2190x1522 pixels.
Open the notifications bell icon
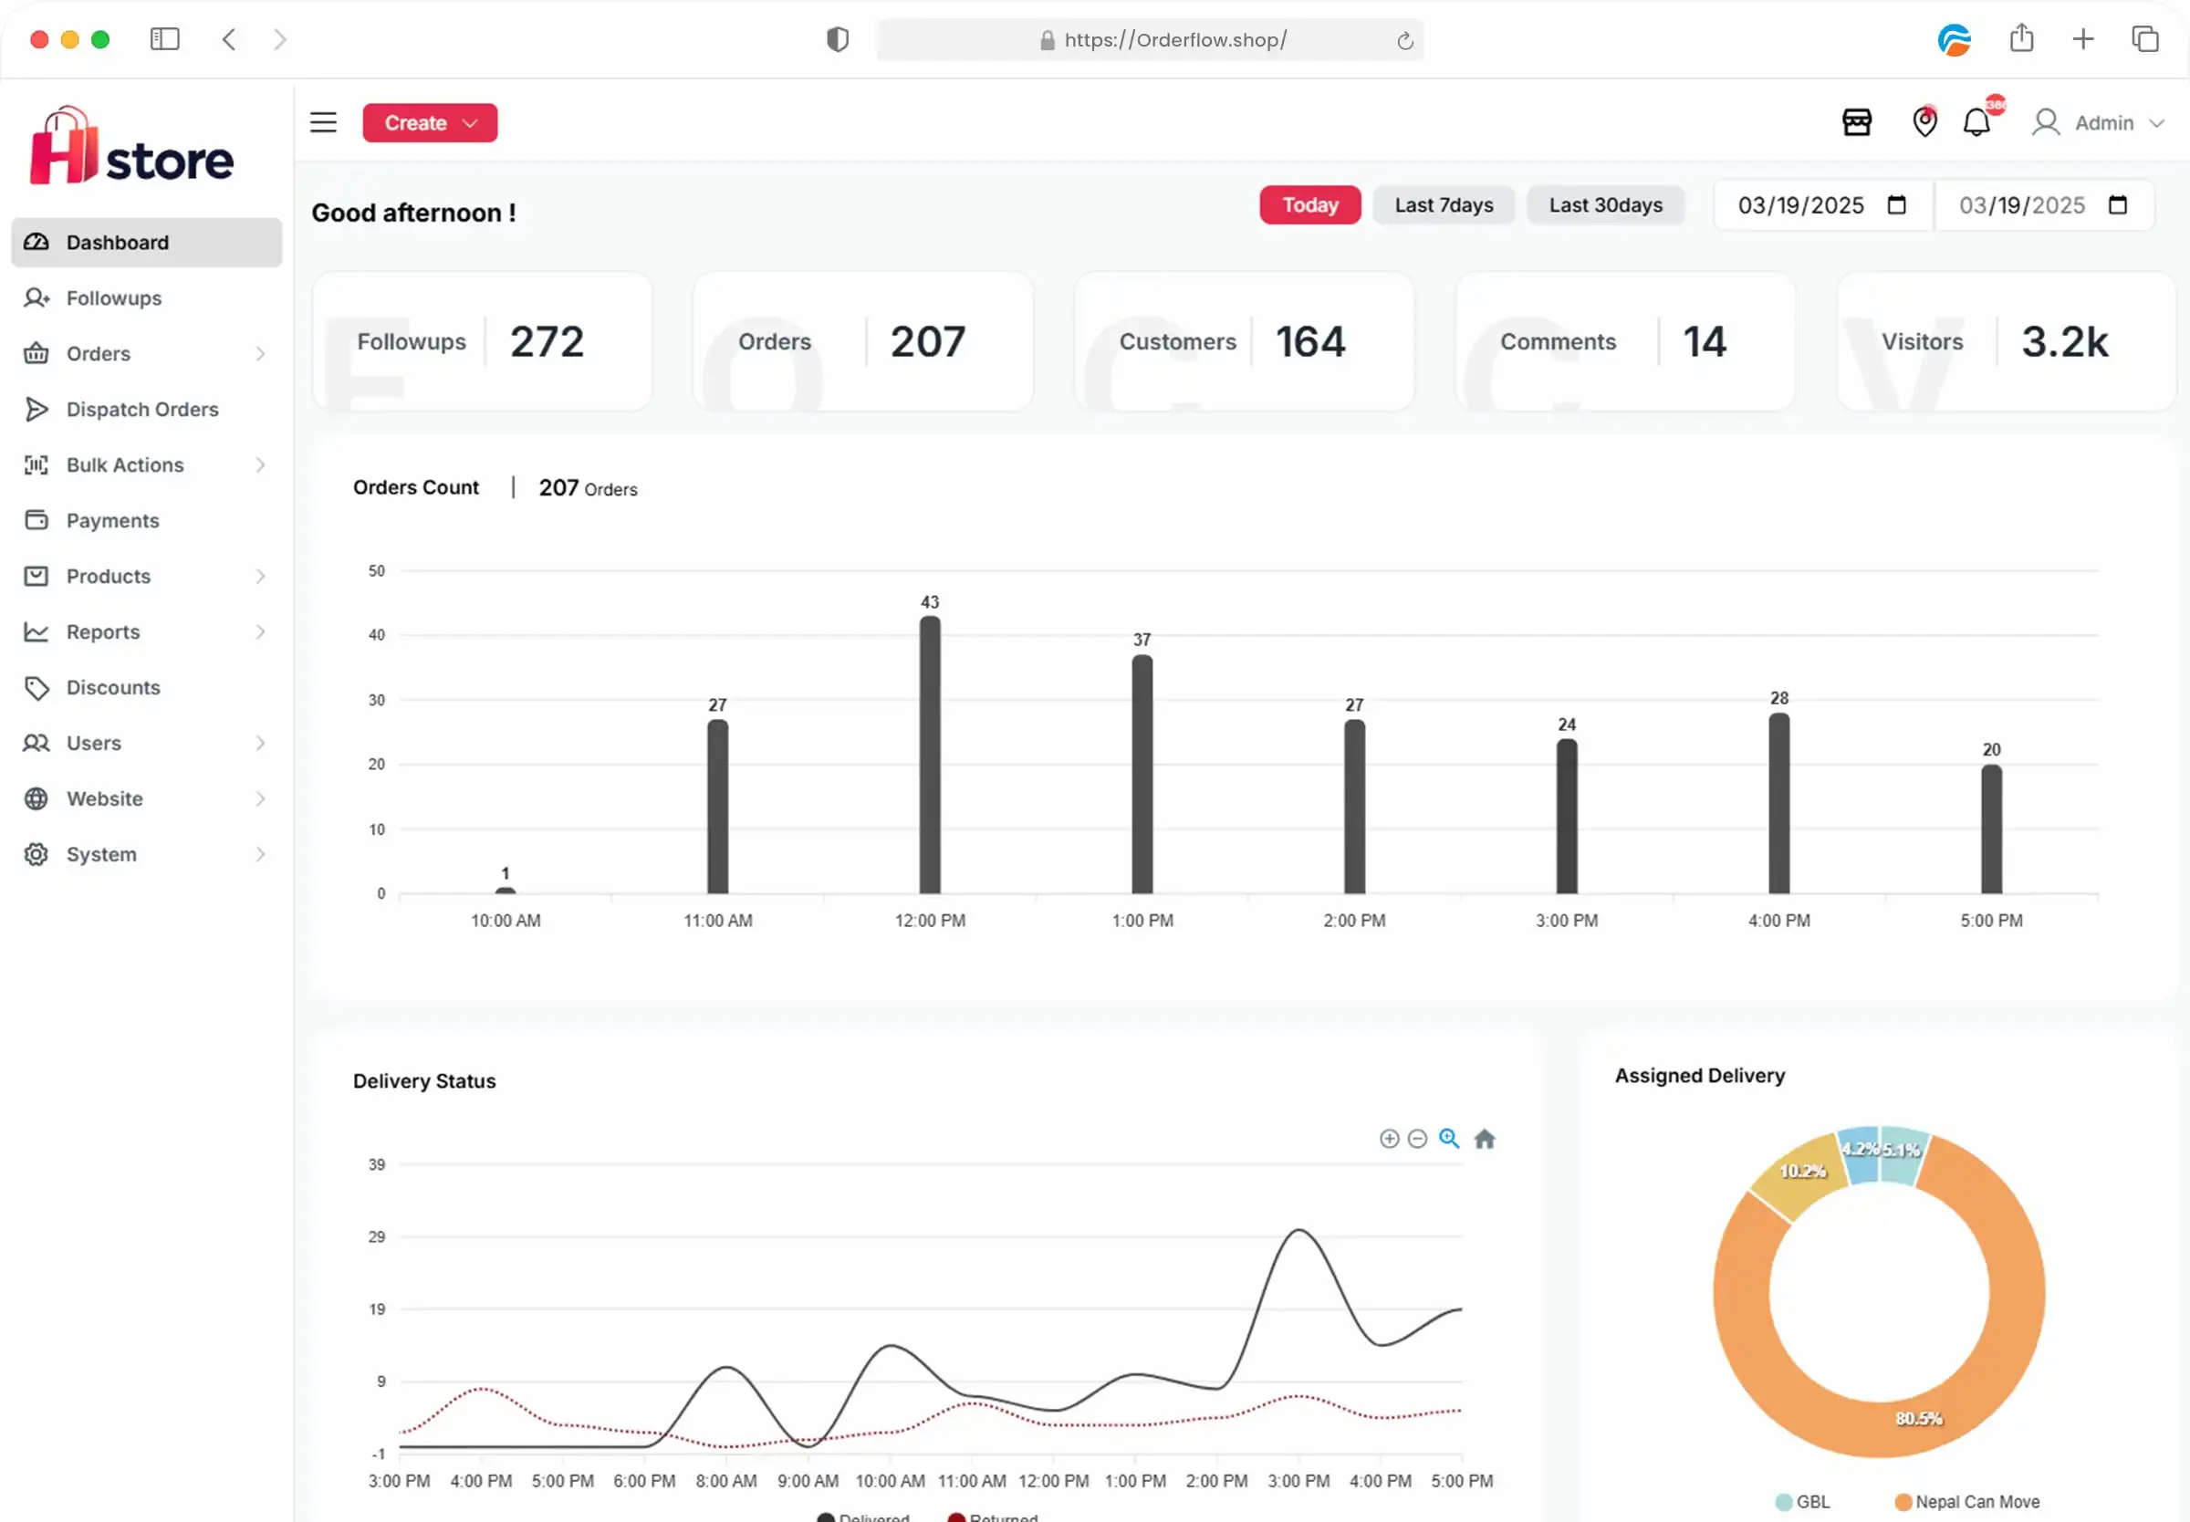(x=1976, y=122)
